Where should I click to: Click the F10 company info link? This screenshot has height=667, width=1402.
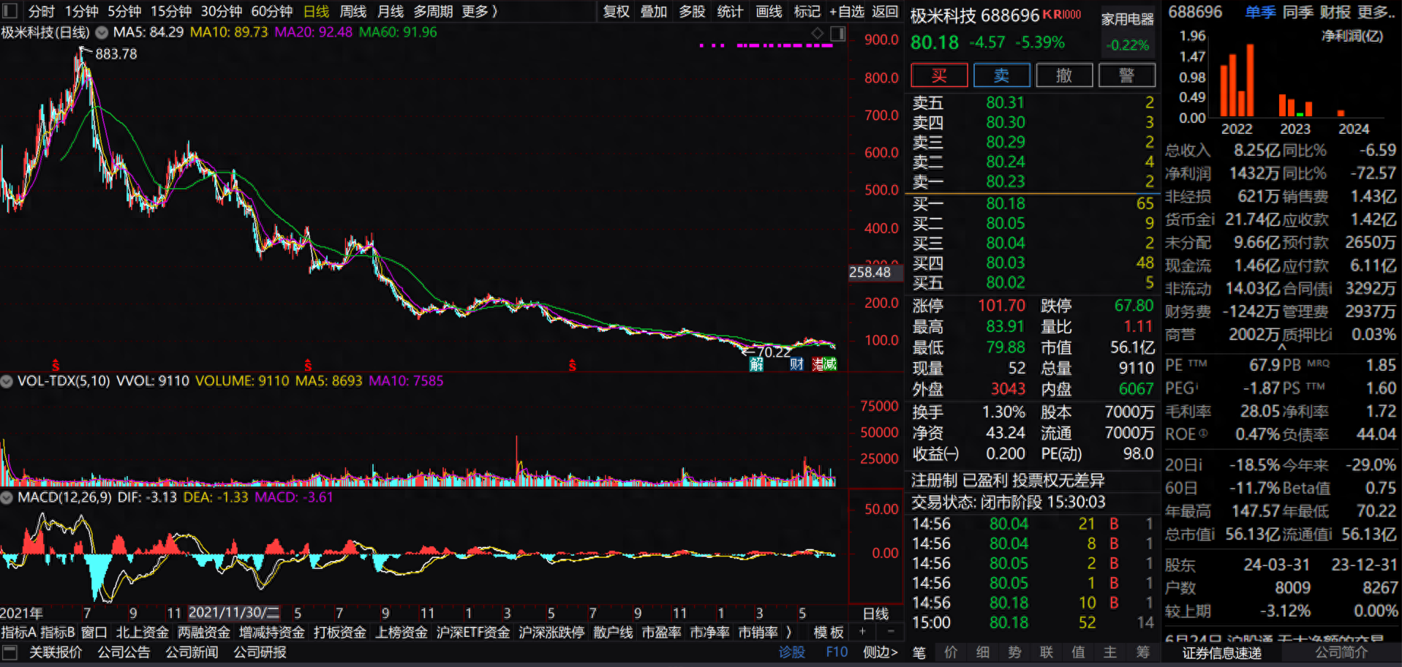837,652
